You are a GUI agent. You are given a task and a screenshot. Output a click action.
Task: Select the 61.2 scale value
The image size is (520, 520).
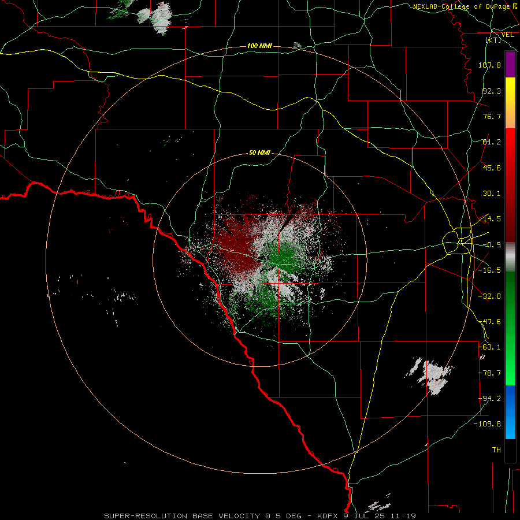[492, 142]
